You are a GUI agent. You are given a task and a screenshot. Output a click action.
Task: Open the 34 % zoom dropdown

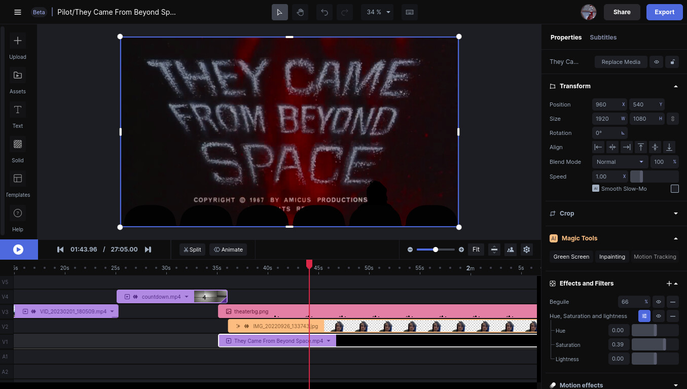point(377,12)
